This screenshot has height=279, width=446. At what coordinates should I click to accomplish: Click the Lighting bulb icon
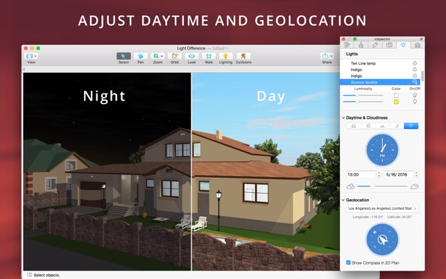click(225, 56)
